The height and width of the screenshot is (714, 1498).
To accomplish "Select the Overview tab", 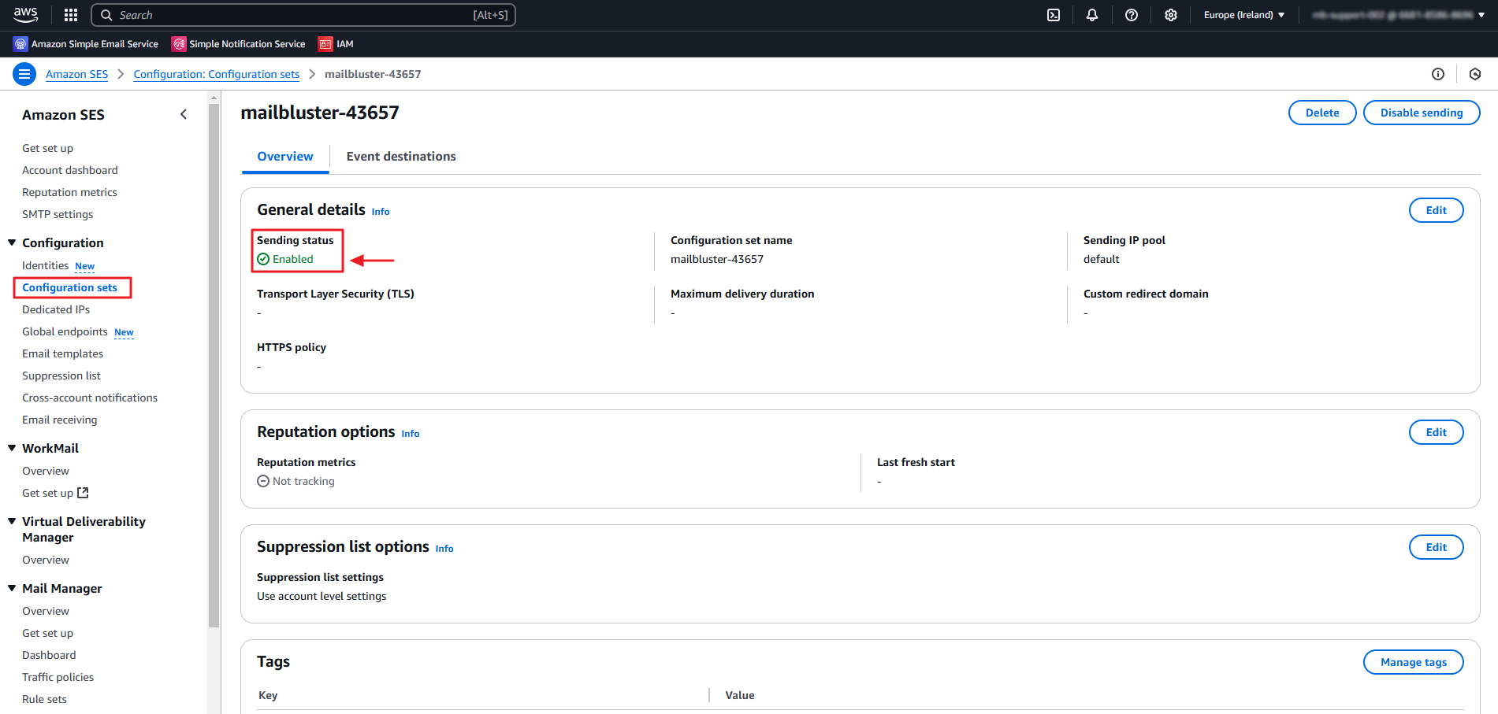I will pos(285,157).
